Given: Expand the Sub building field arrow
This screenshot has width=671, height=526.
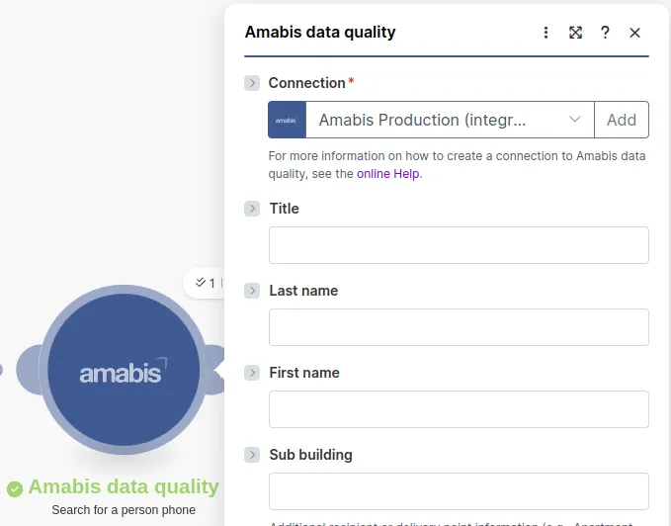Looking at the screenshot, I should pyautogui.click(x=252, y=455).
